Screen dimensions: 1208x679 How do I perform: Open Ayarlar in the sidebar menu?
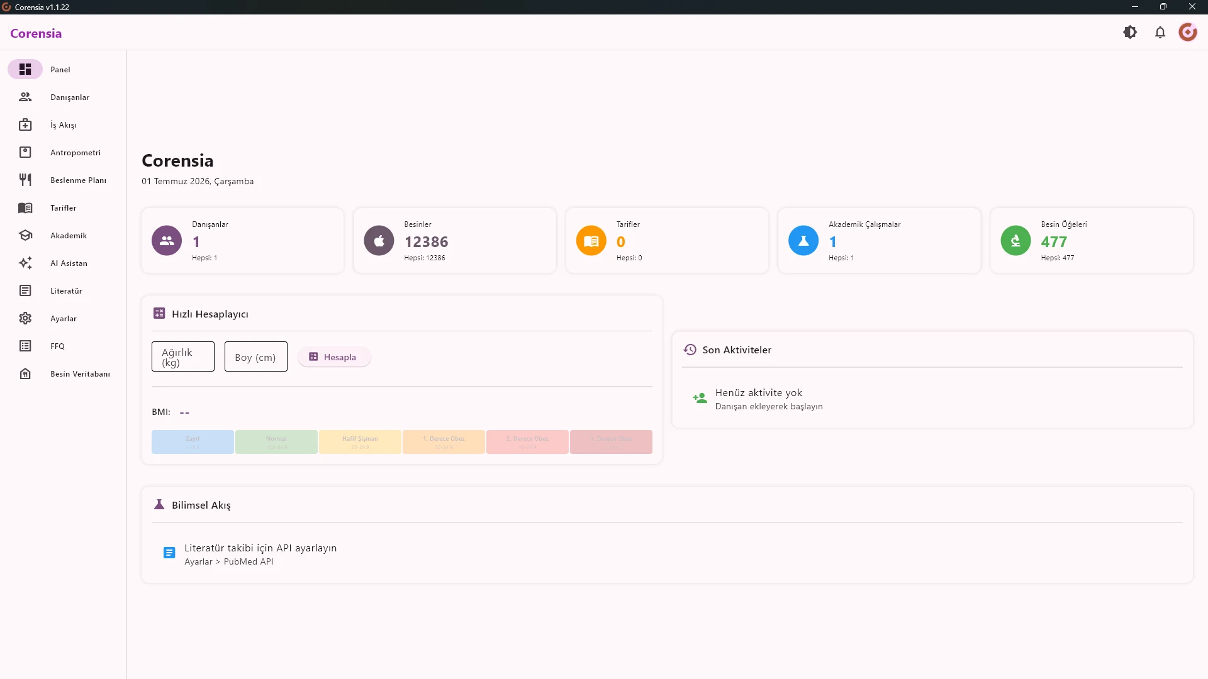tap(64, 318)
